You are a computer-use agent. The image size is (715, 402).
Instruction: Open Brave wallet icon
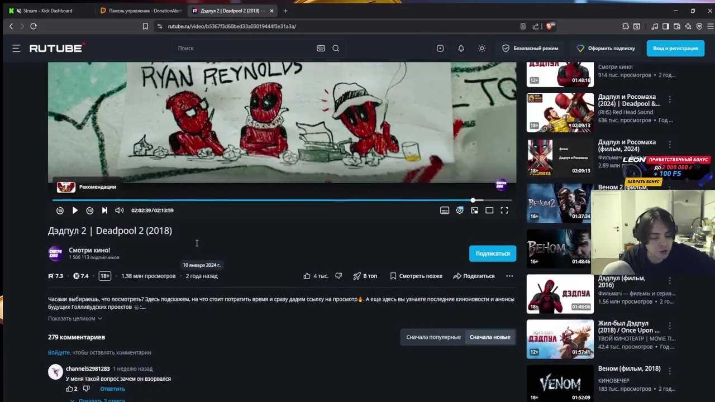pyautogui.click(x=677, y=26)
